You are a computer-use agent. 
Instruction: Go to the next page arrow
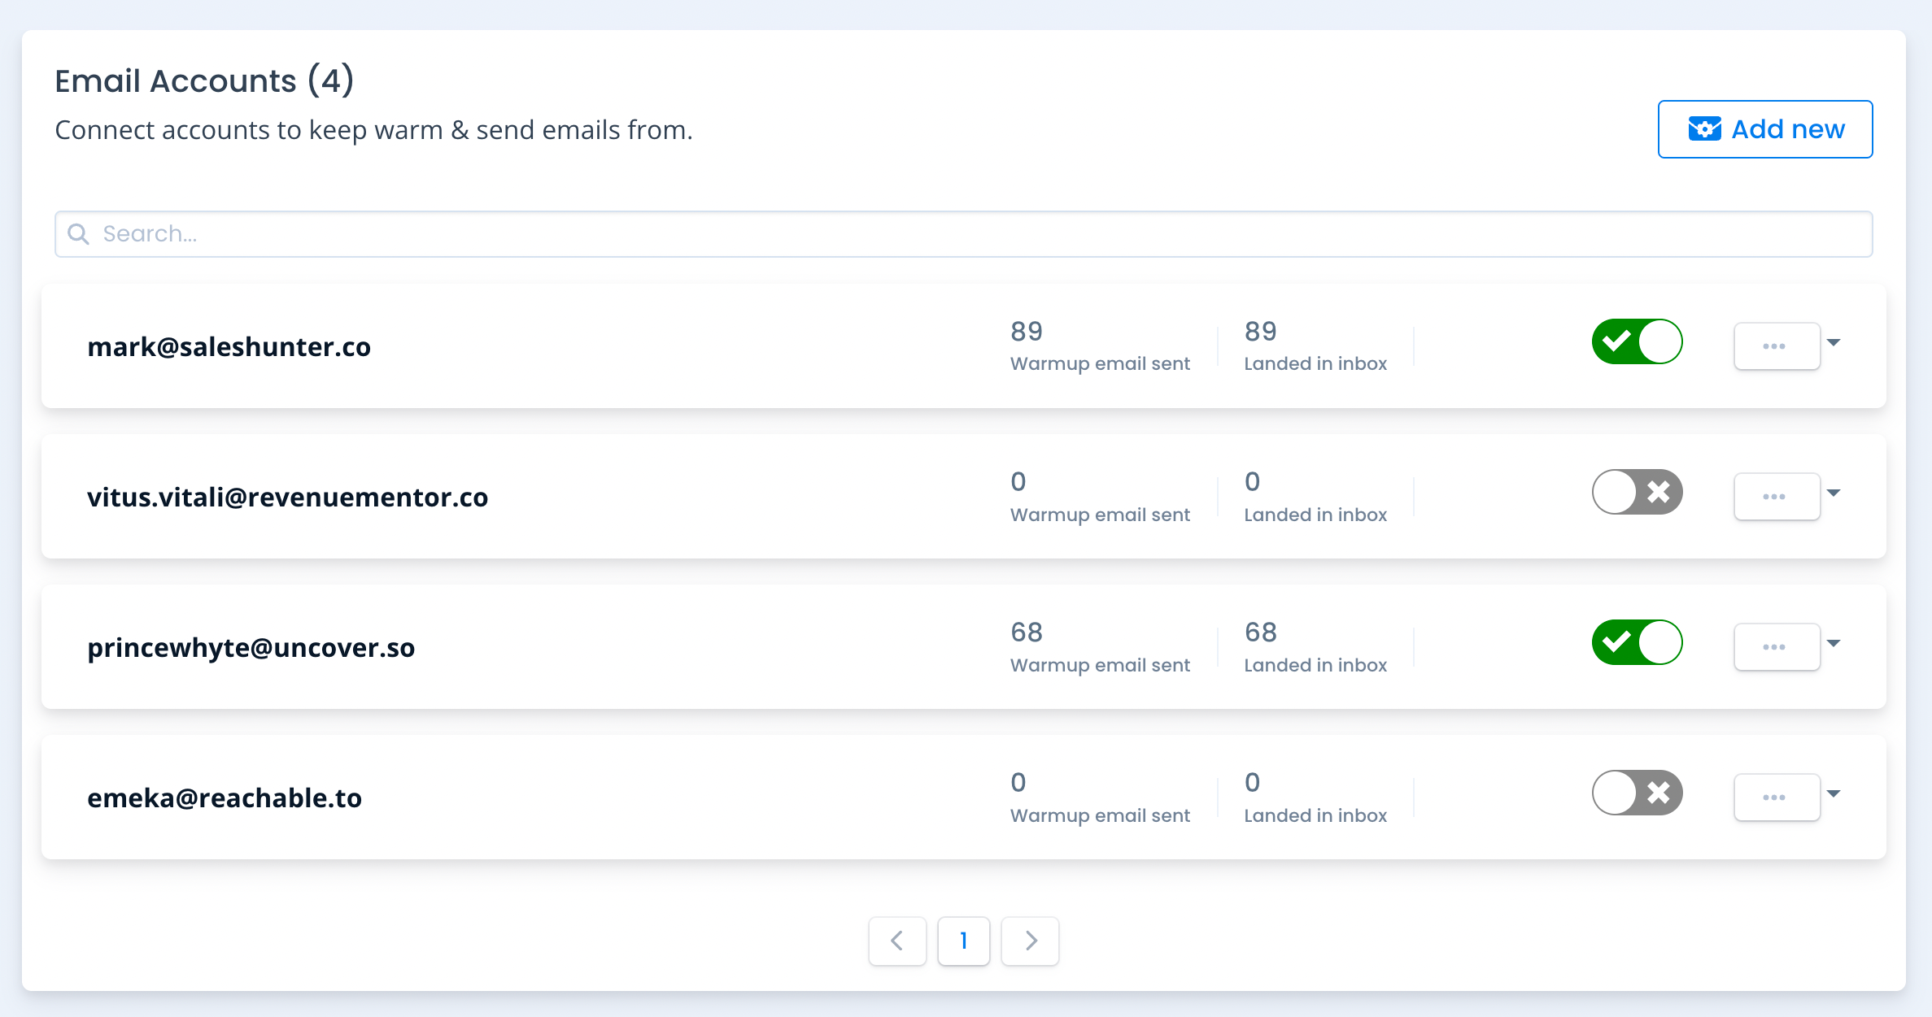pyautogui.click(x=1030, y=941)
